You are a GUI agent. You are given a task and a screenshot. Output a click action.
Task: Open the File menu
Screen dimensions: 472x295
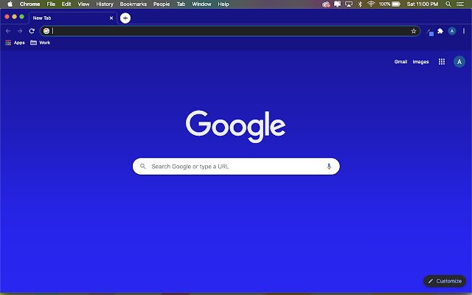[51, 4]
